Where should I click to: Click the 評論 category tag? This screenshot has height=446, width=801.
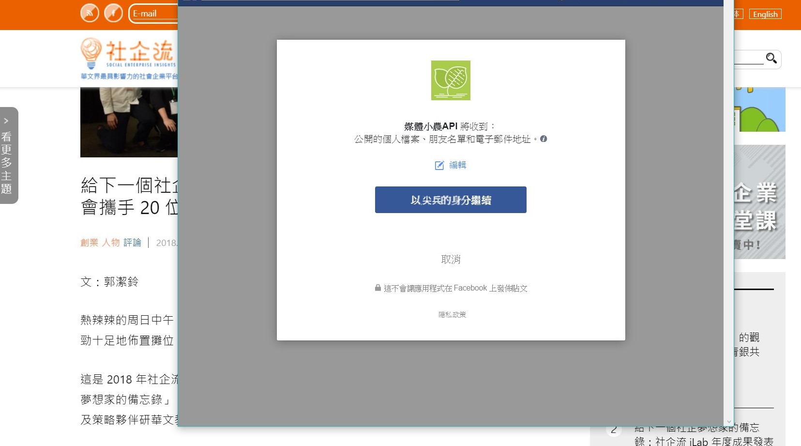(132, 243)
